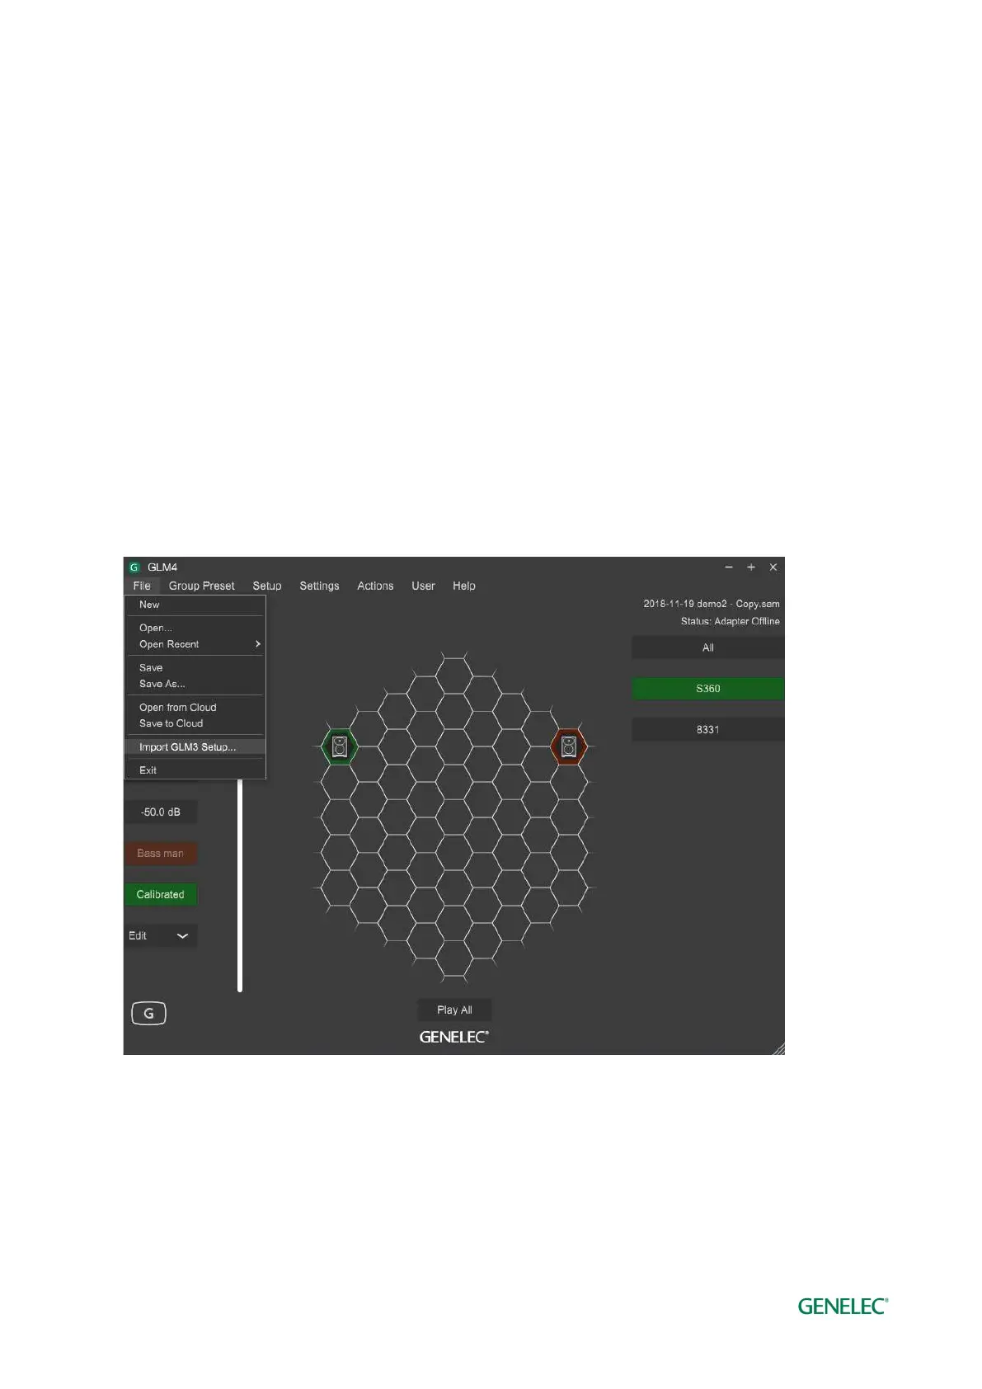Click the GLM4 app icon in the title bar

pyautogui.click(x=134, y=567)
